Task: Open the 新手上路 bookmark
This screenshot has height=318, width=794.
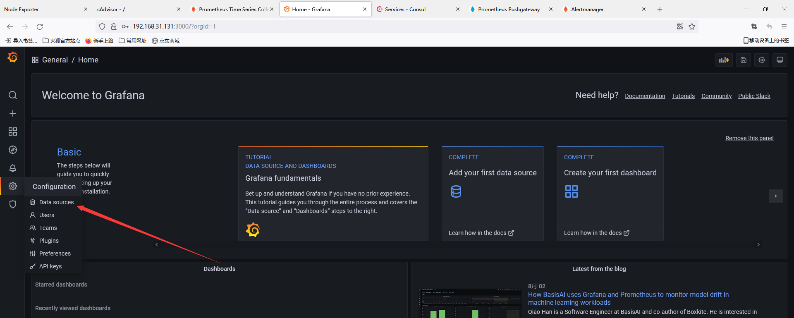Action: (99, 41)
